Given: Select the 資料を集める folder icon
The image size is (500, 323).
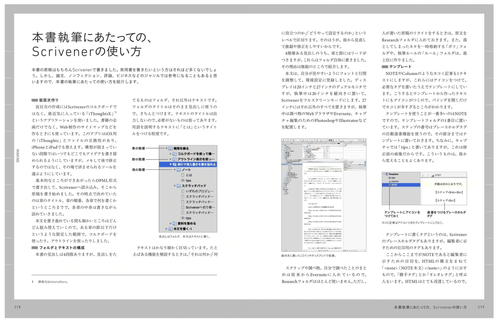Looking at the screenshot, I should coord(175,224).
